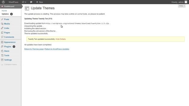This screenshot has width=189, height=106.
Task: Click the Plugins plug icon
Action: click(x=2, y=47)
